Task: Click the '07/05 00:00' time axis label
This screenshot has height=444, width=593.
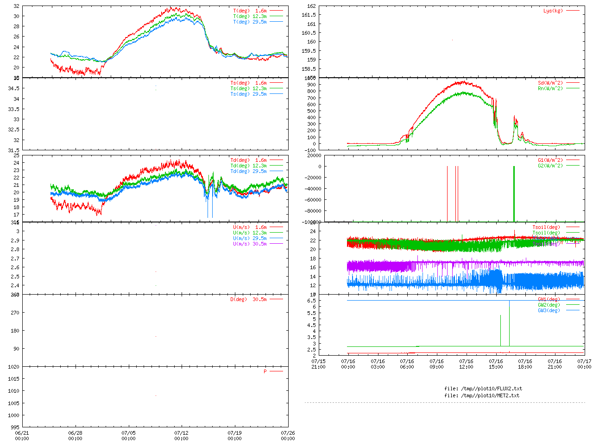Action: [x=129, y=436]
